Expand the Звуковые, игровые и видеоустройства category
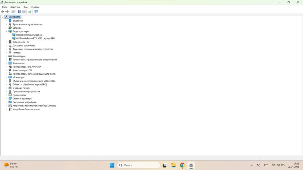 tap(6, 49)
